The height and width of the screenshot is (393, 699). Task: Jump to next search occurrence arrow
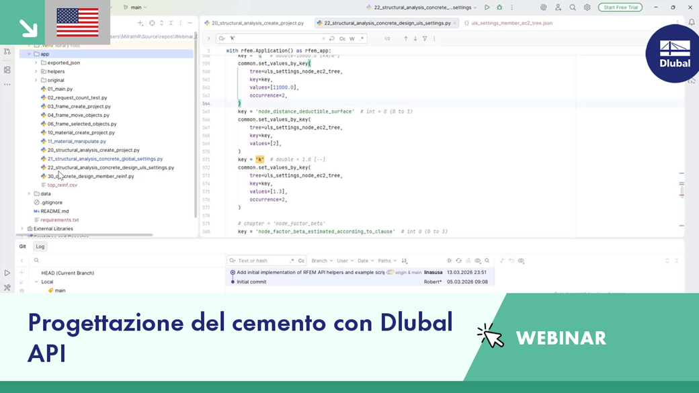(x=415, y=39)
